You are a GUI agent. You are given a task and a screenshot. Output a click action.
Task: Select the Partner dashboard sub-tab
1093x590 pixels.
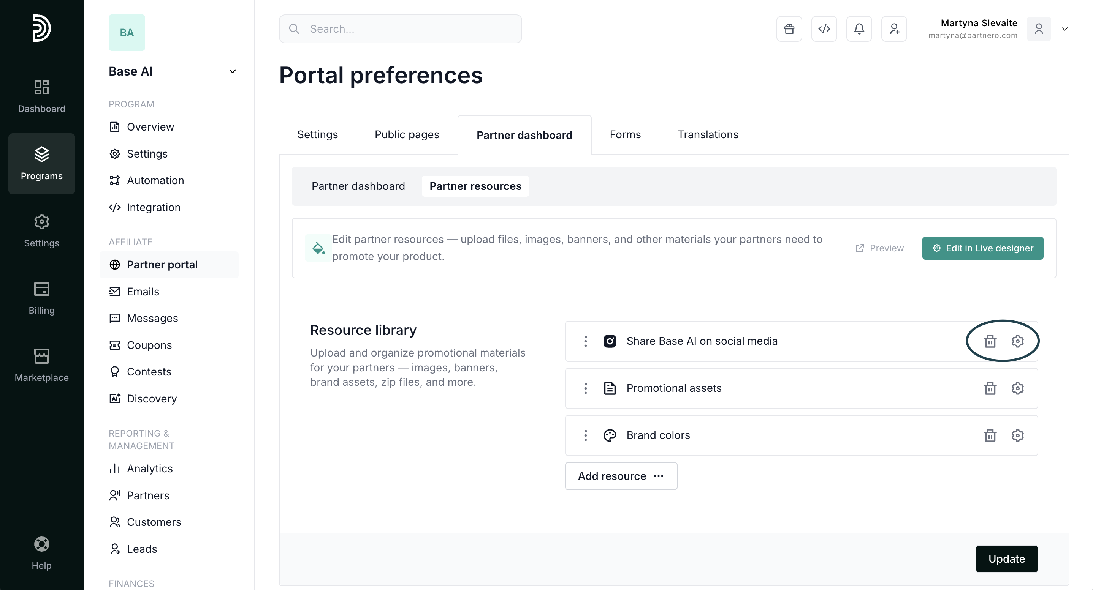coord(358,186)
